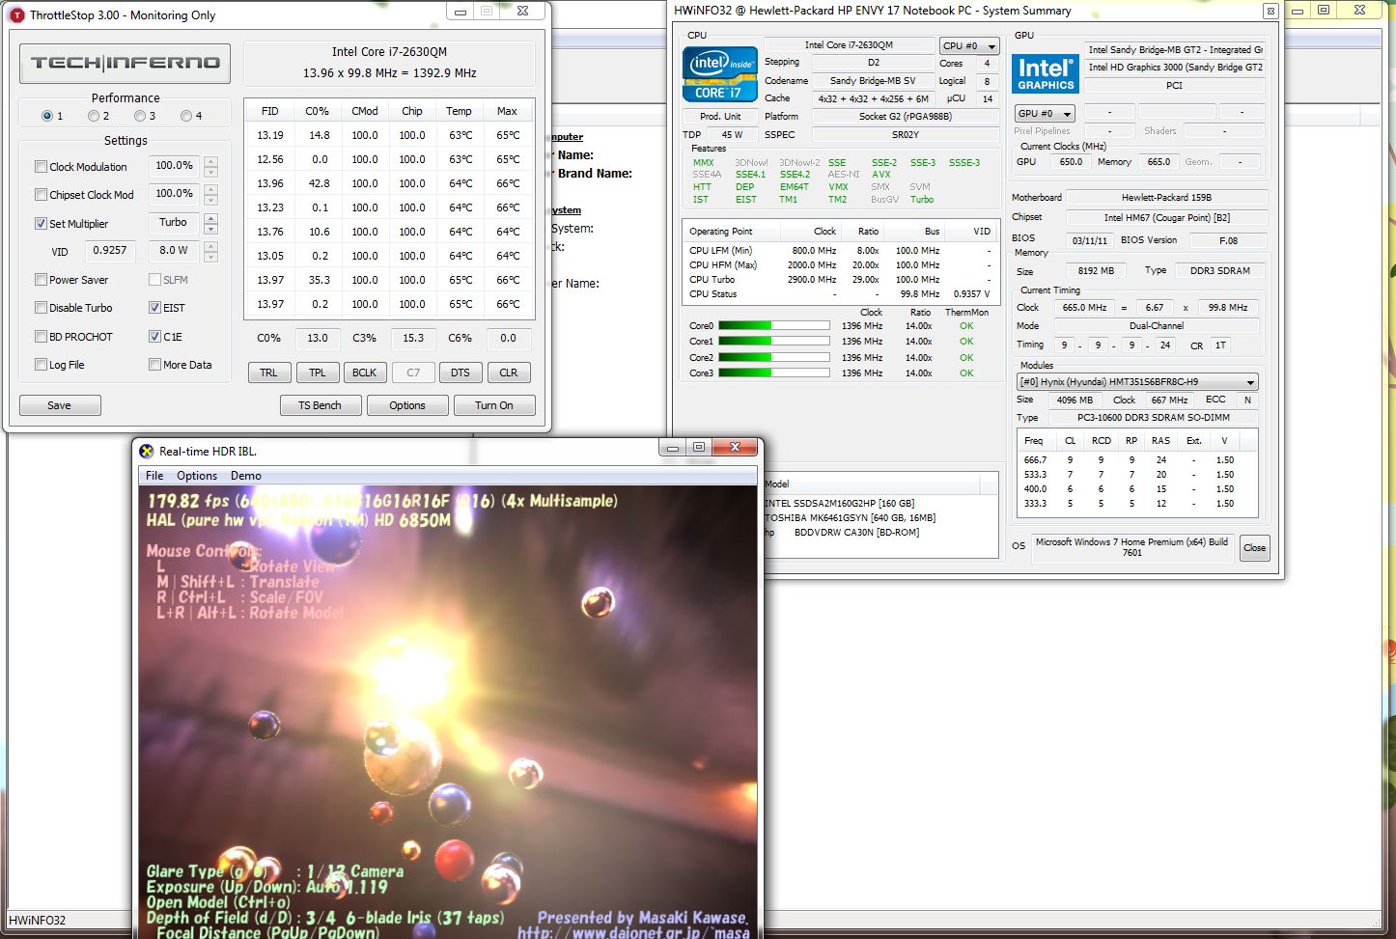Click the Intel Graphics logo
Viewport: 1396px width, 939px height.
click(1045, 73)
